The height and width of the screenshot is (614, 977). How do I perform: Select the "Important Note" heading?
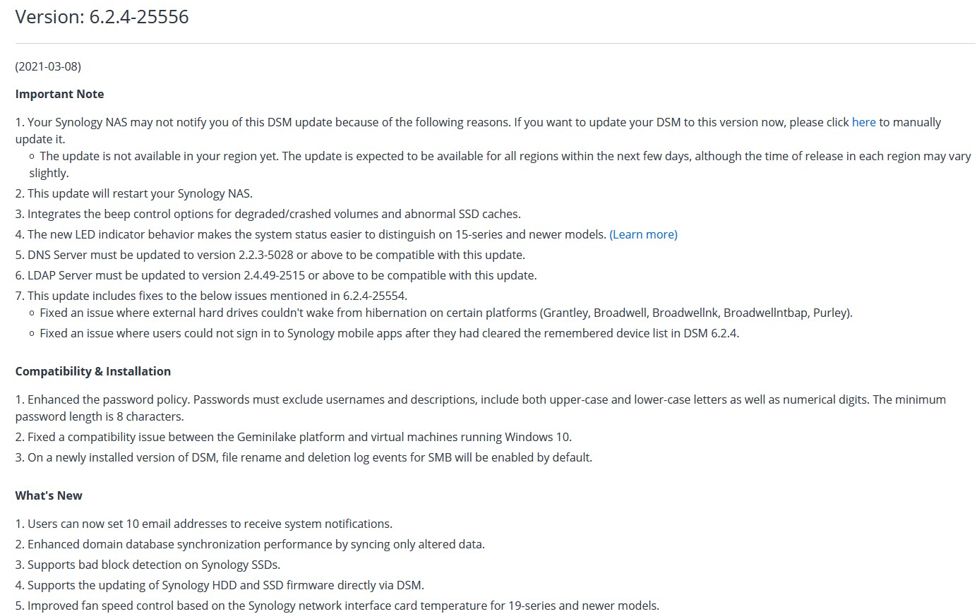59,94
